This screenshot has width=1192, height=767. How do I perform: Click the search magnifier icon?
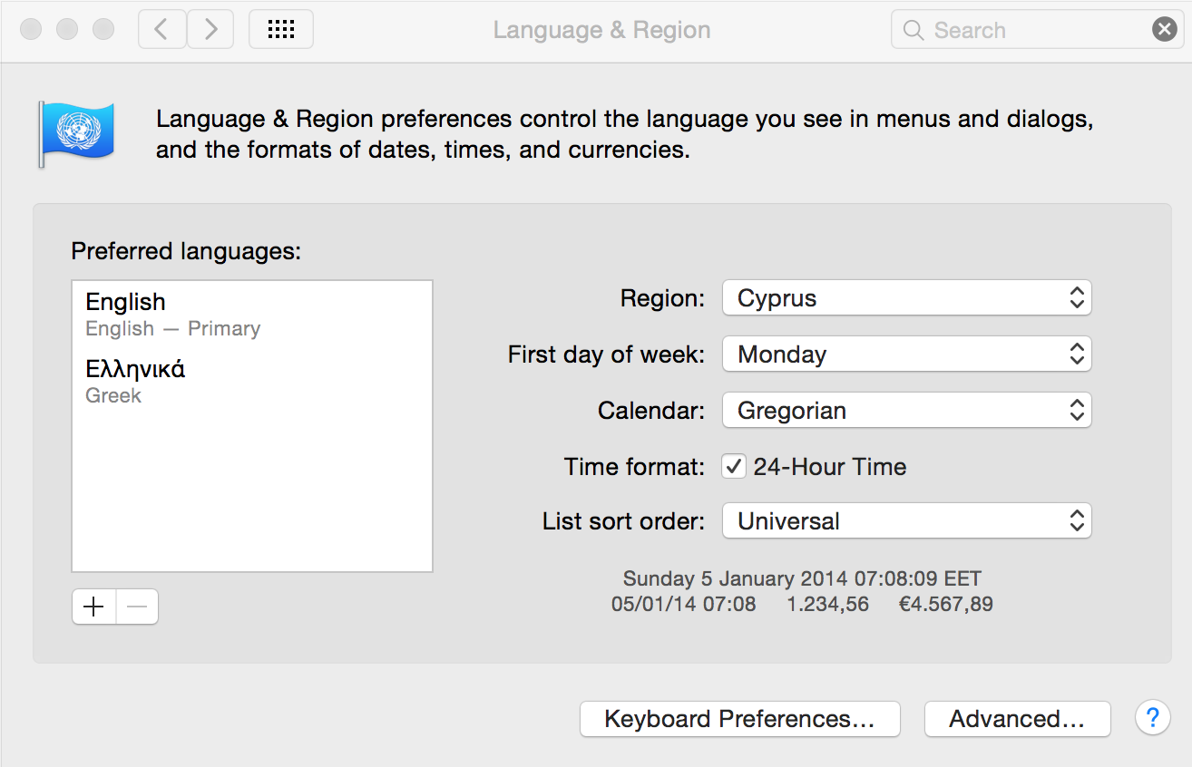914,30
